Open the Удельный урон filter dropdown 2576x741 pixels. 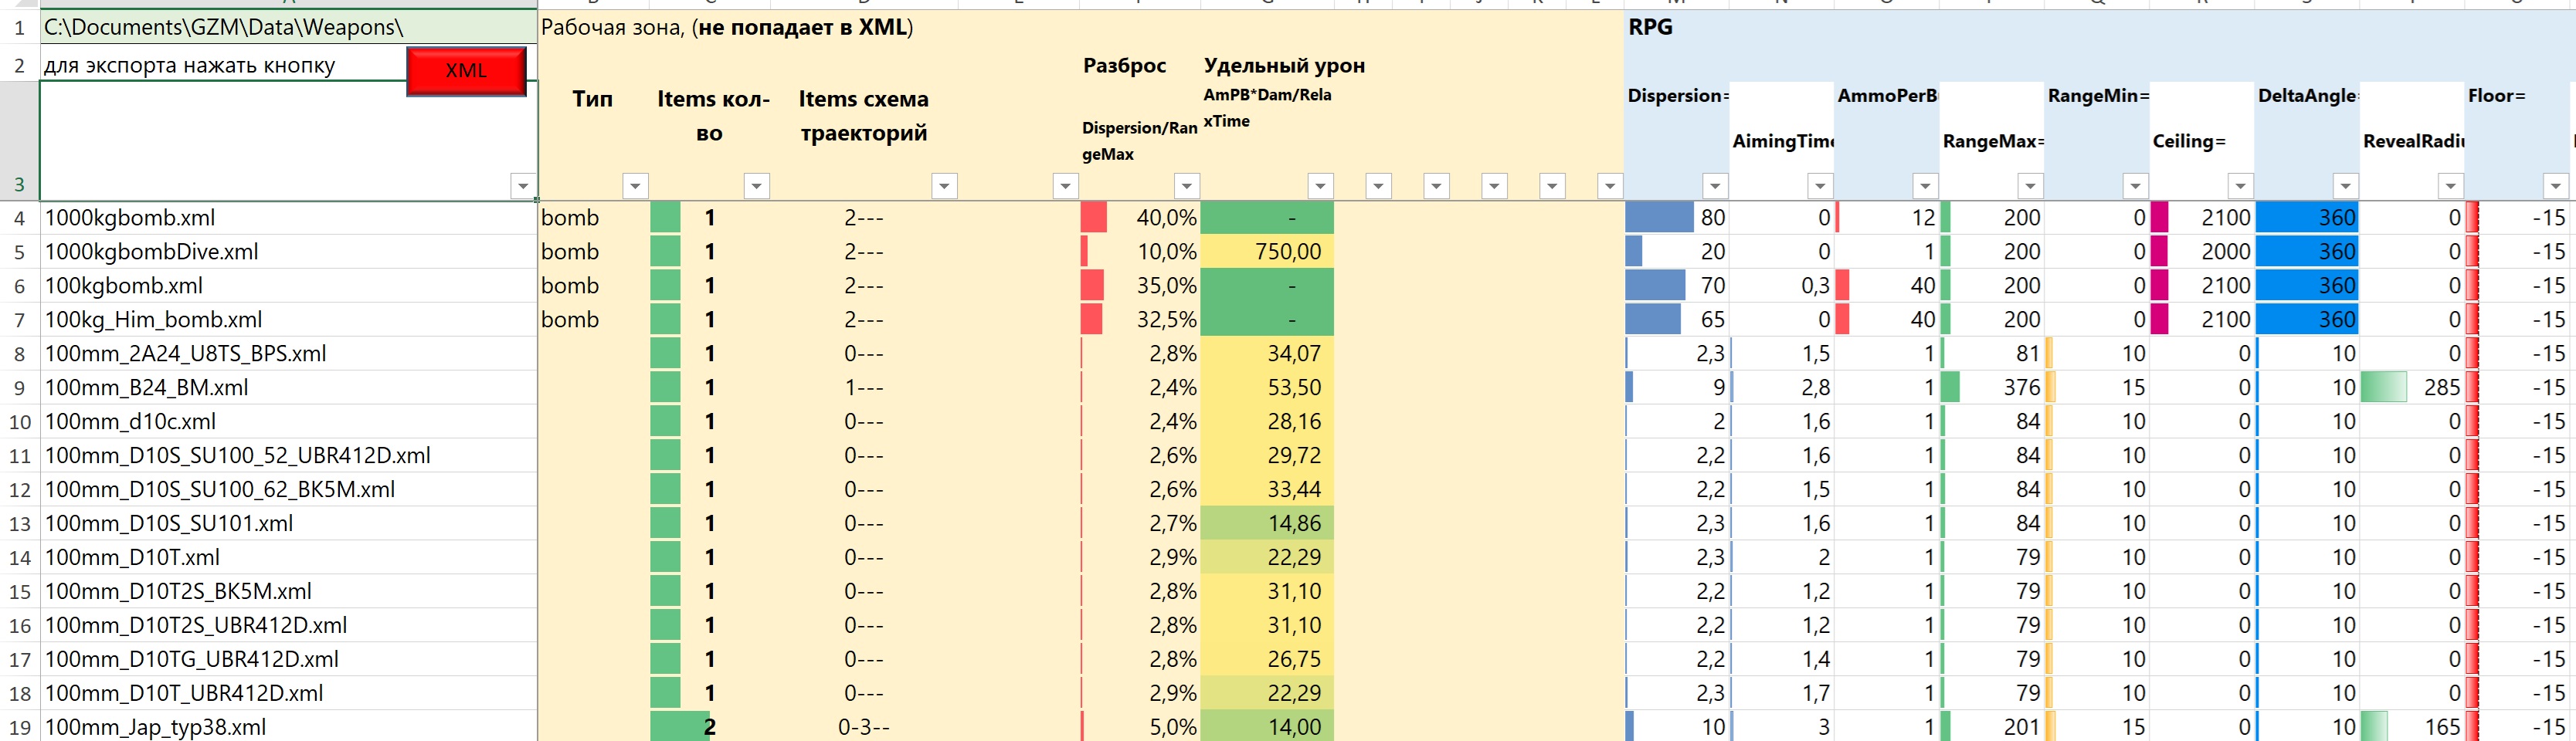pyautogui.click(x=1320, y=186)
